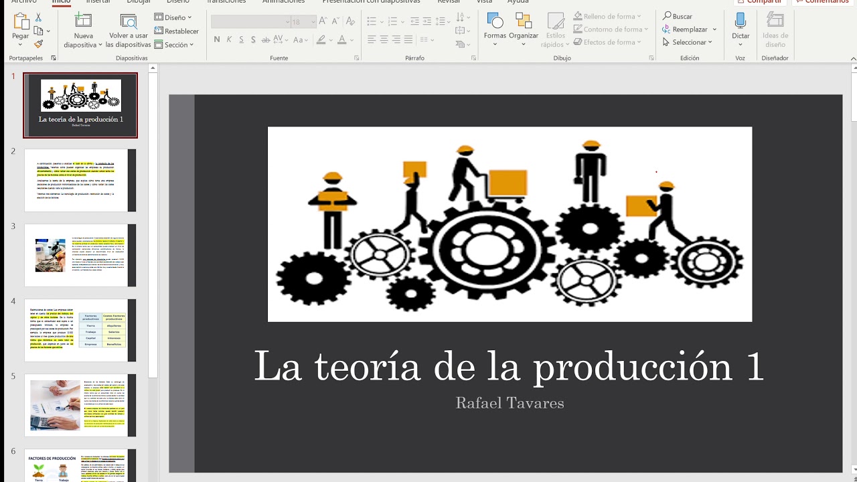Click the Format Painter brush icon

click(38, 44)
